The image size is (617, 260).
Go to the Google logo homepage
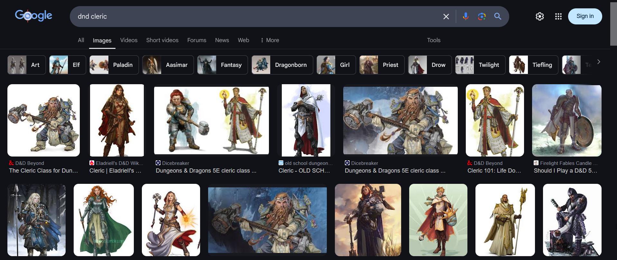click(33, 16)
